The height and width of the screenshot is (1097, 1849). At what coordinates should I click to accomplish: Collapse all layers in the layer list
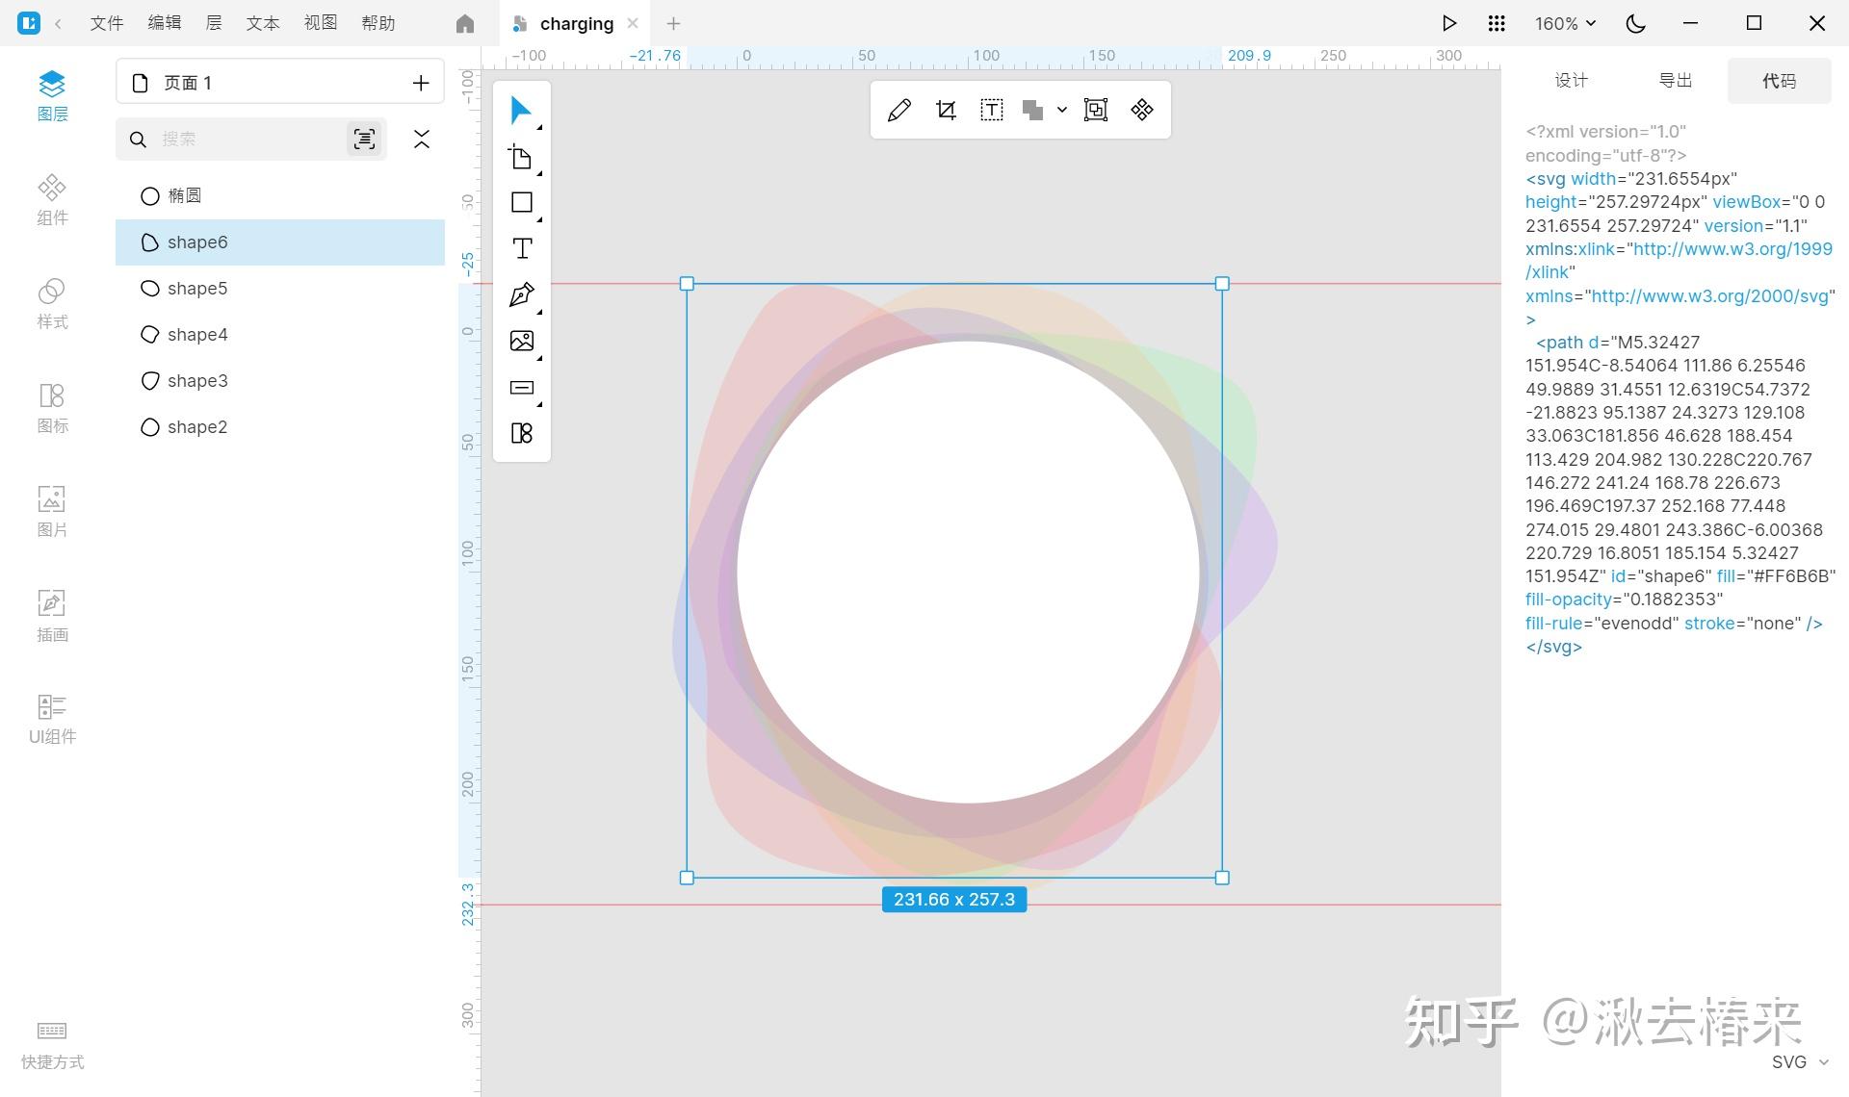(x=421, y=139)
